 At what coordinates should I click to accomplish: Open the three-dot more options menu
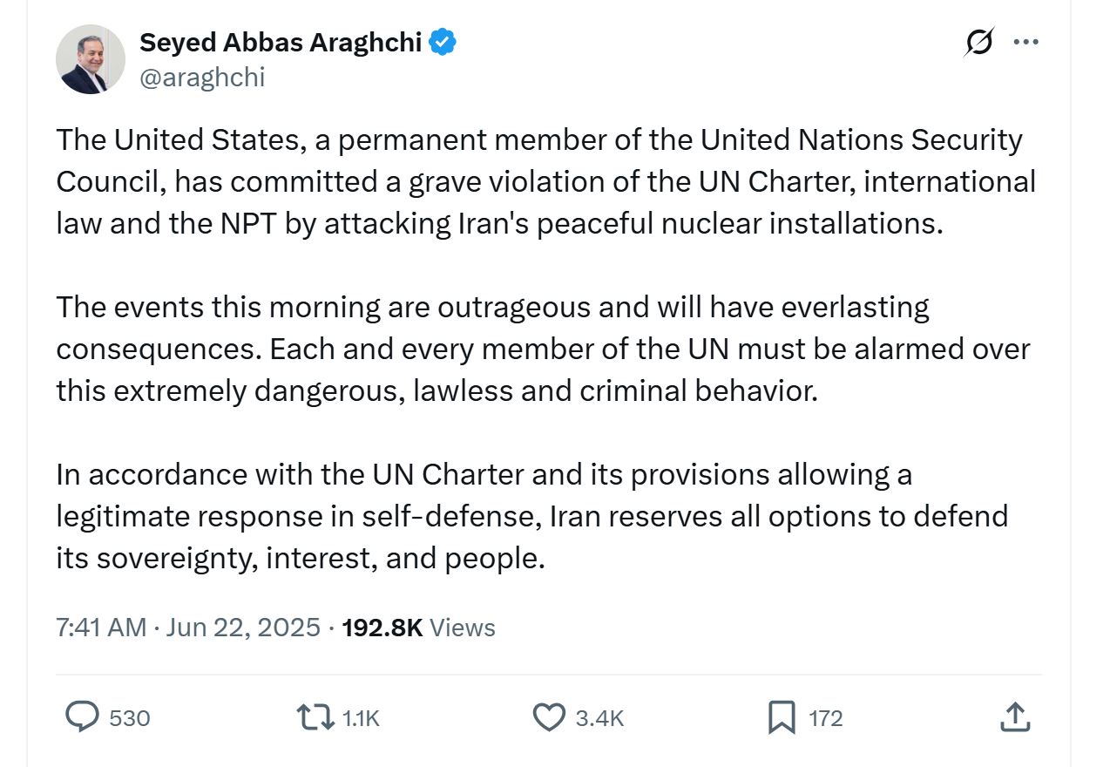coord(1026,42)
